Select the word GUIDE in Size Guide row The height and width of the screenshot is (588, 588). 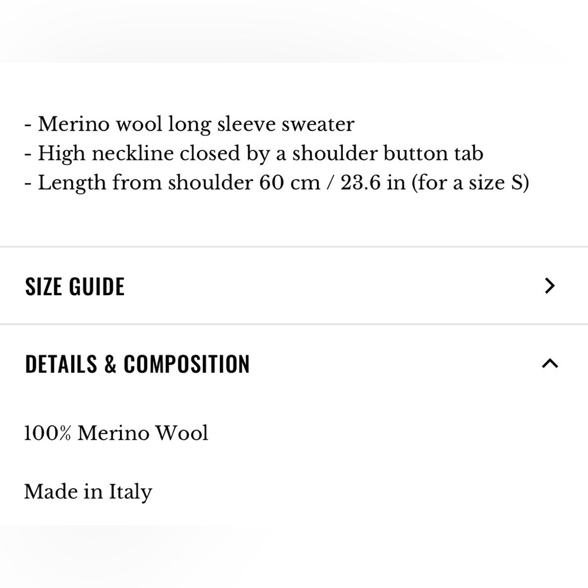coord(97,286)
